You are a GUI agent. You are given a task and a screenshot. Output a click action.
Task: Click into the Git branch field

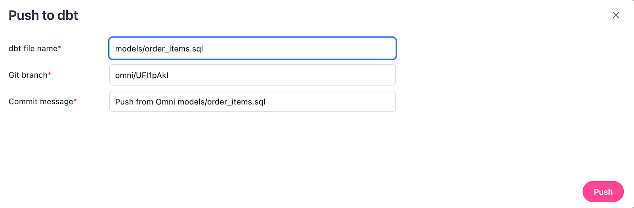click(252, 75)
